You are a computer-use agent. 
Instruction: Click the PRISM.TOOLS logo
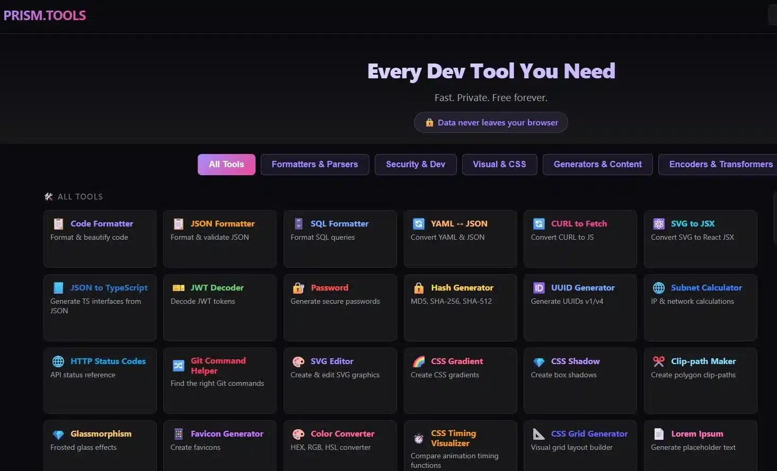(45, 15)
